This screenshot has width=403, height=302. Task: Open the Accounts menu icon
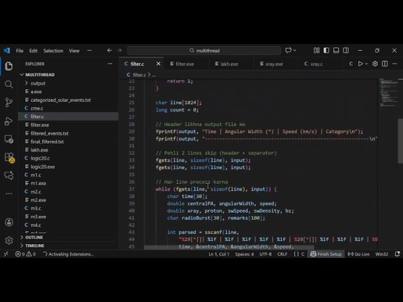coord(9,222)
